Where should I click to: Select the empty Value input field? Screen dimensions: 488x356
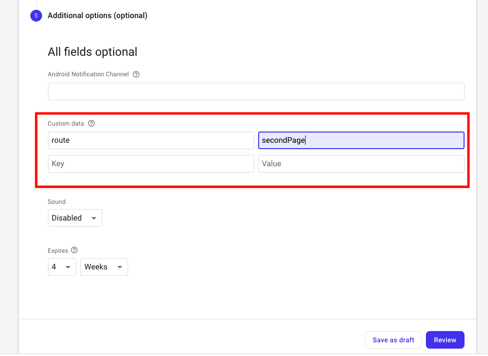click(361, 164)
